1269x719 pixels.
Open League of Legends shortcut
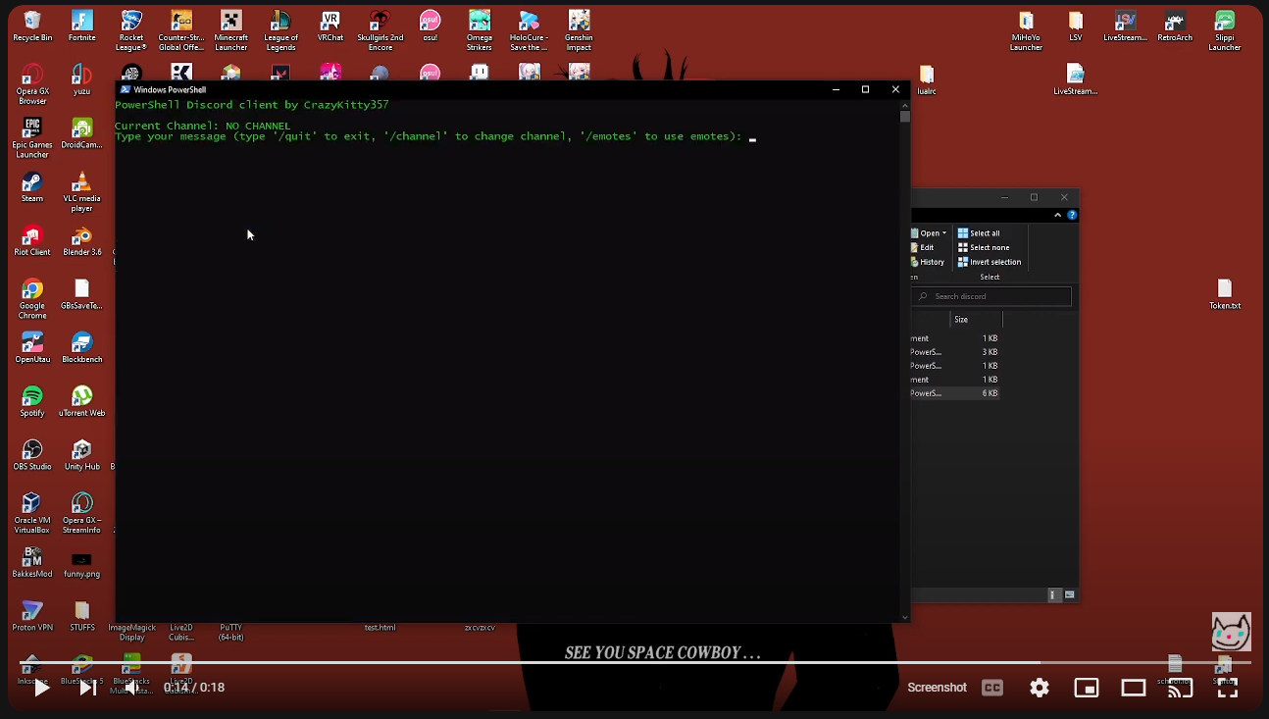tap(280, 30)
